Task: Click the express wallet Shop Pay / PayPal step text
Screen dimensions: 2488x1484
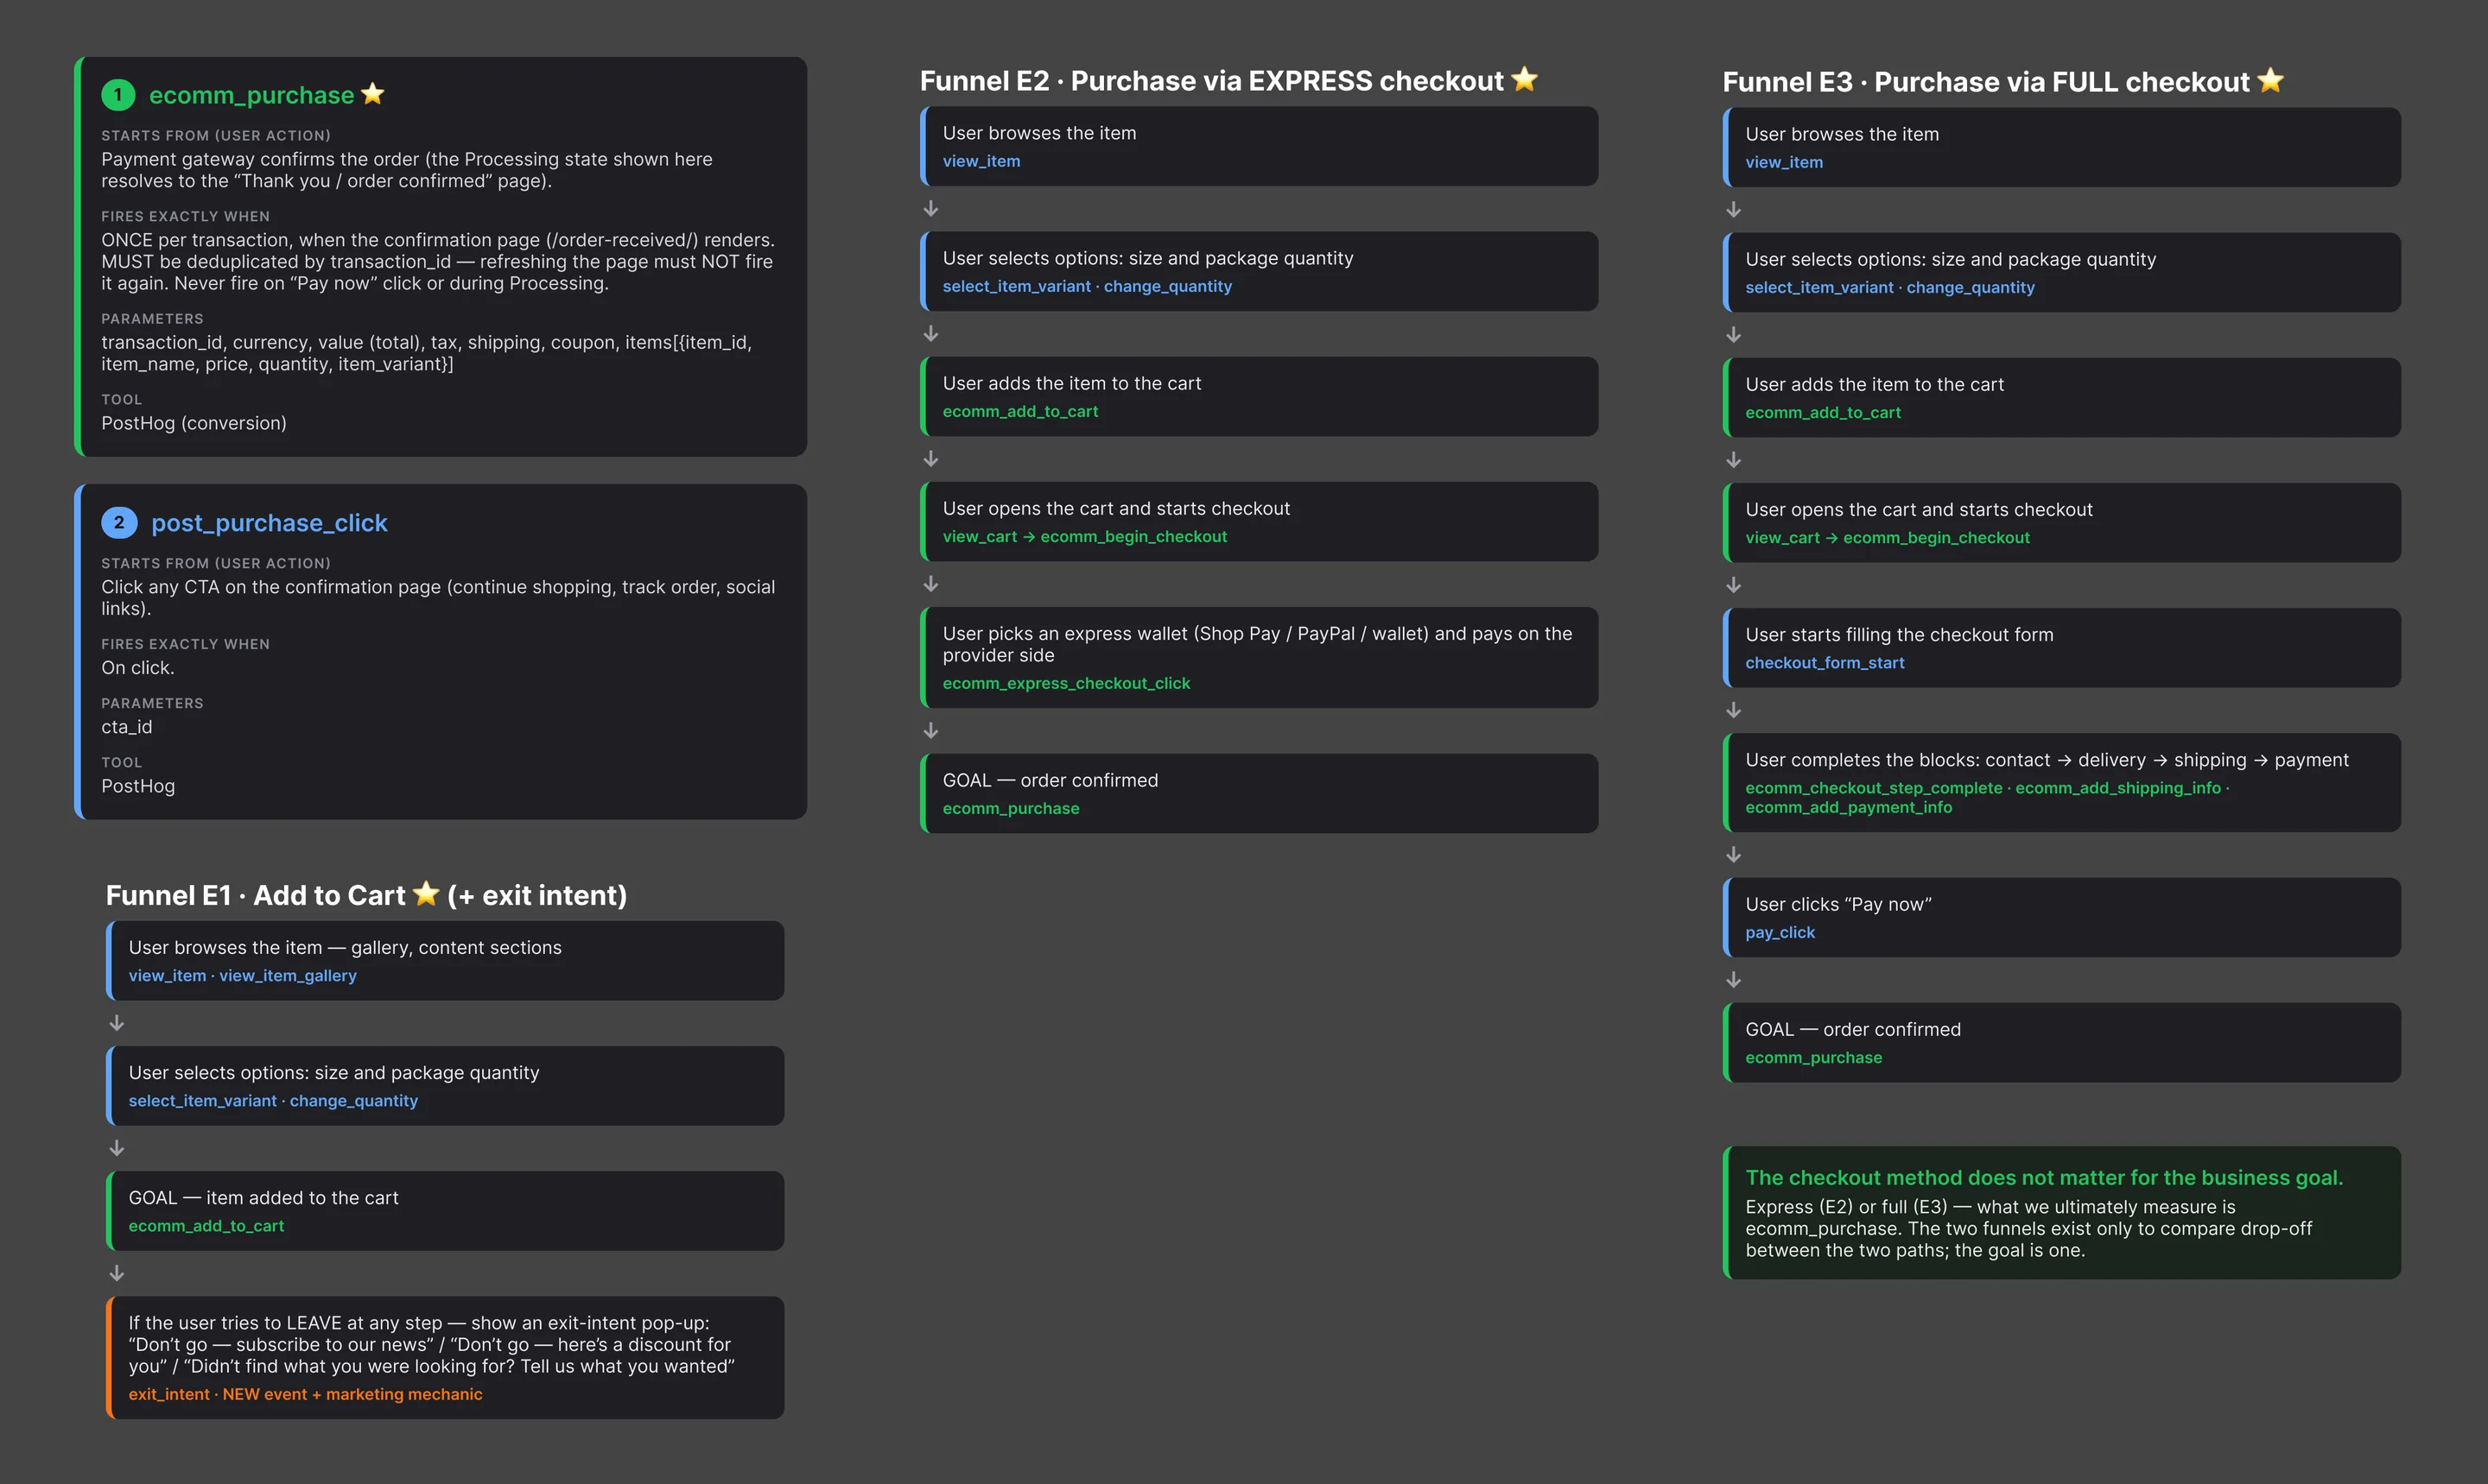Action: pyautogui.click(x=1258, y=644)
